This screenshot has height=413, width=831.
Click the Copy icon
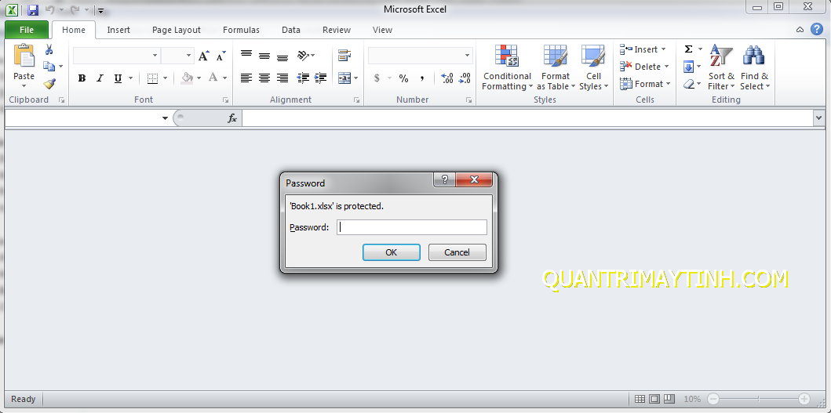[49, 66]
